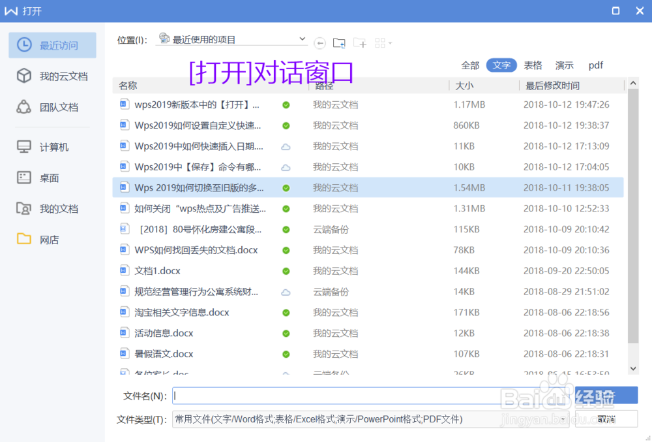The image size is (652, 442).
Task: Select file Wps2019中【保存】命令有哪
Action: (368, 167)
